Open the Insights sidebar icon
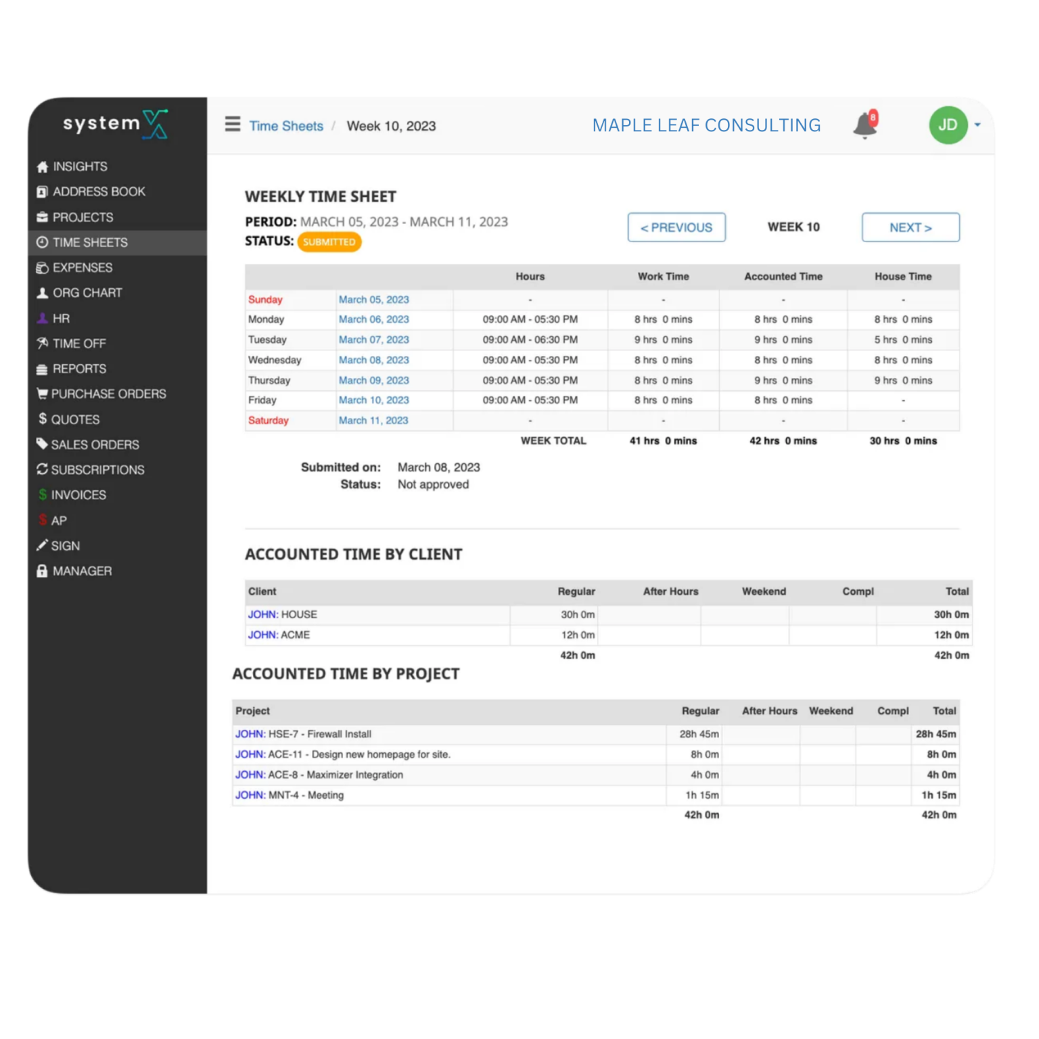 (42, 166)
